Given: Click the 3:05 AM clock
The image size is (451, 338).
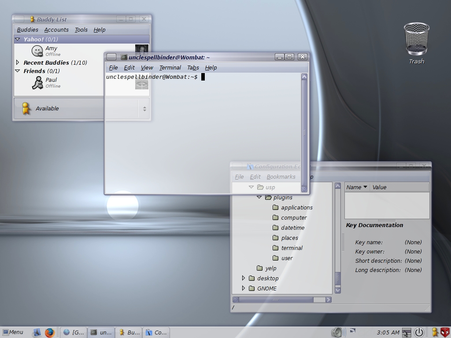Looking at the screenshot, I should pos(388,333).
